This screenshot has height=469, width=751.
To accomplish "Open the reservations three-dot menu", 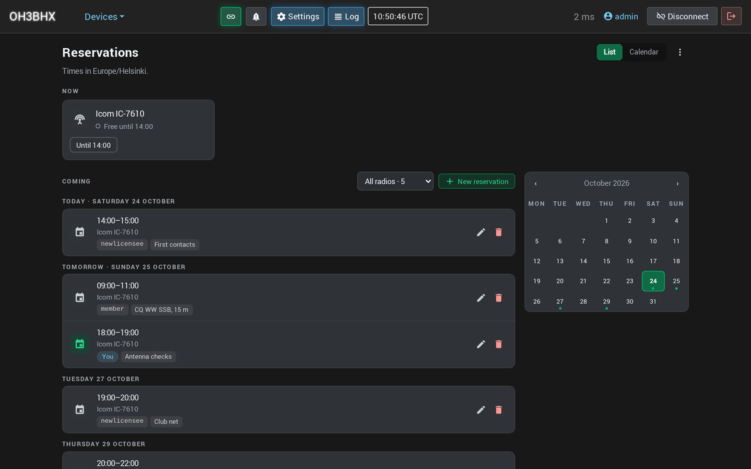I will 680,52.
